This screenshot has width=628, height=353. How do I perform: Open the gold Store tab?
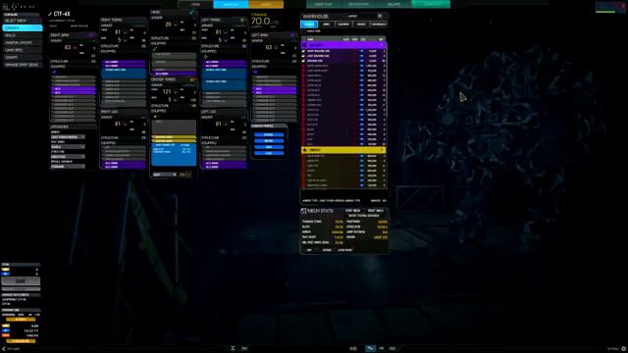(x=266, y=4)
